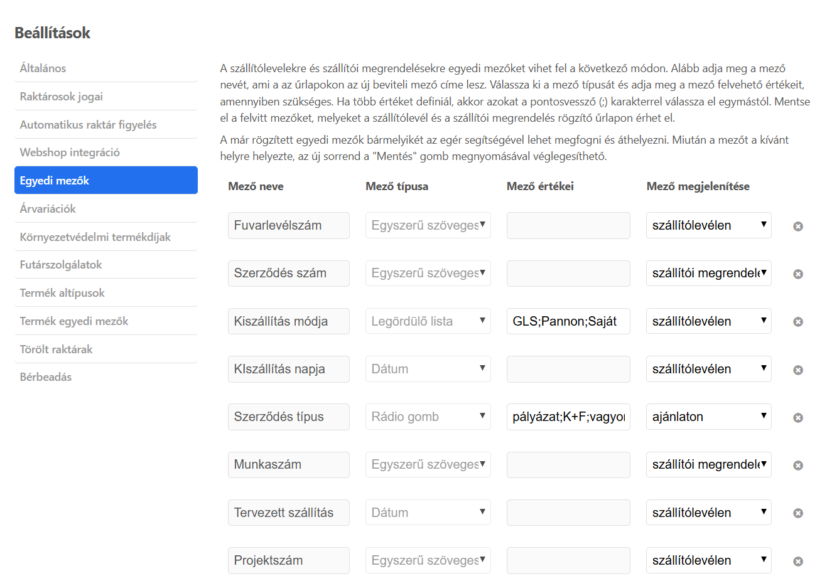
Task: Click empty values field for Szerződés szám
Action: pos(568,273)
